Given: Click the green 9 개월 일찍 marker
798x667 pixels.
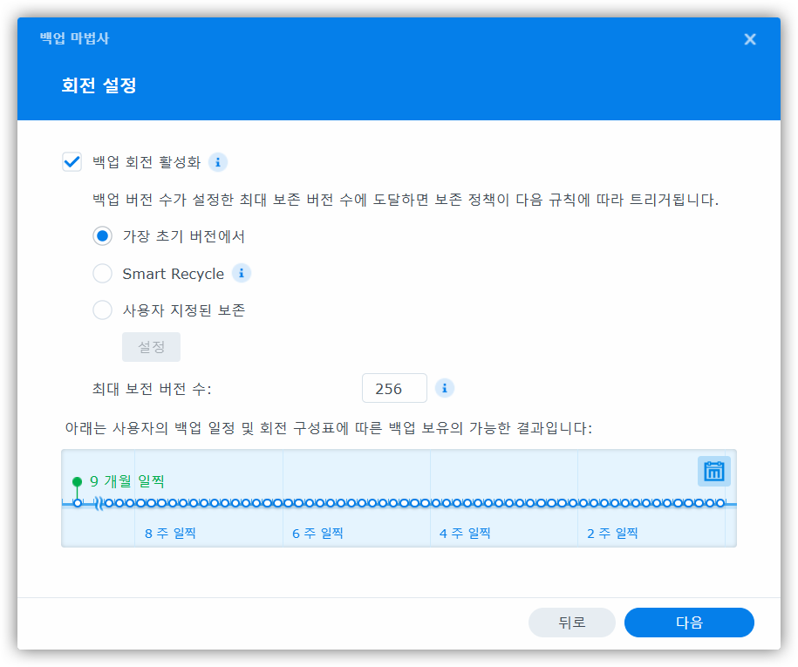Looking at the screenshot, I should point(78,482).
